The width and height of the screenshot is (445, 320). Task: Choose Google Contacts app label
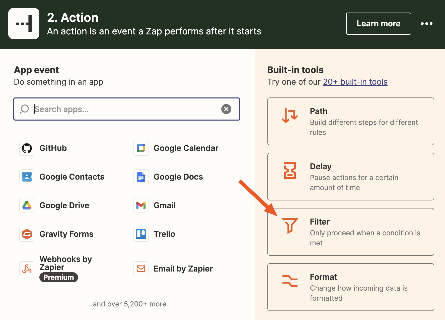coord(72,177)
